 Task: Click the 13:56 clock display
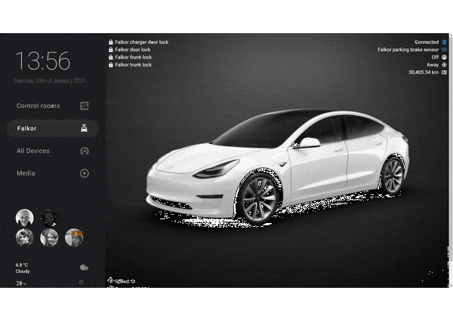43,61
